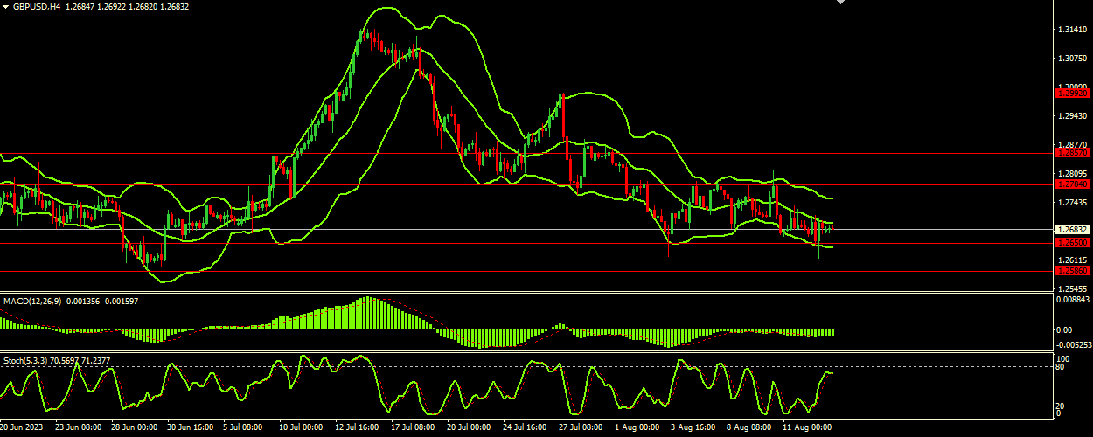Click the Stoch(5,3,3) indicator label

25,360
